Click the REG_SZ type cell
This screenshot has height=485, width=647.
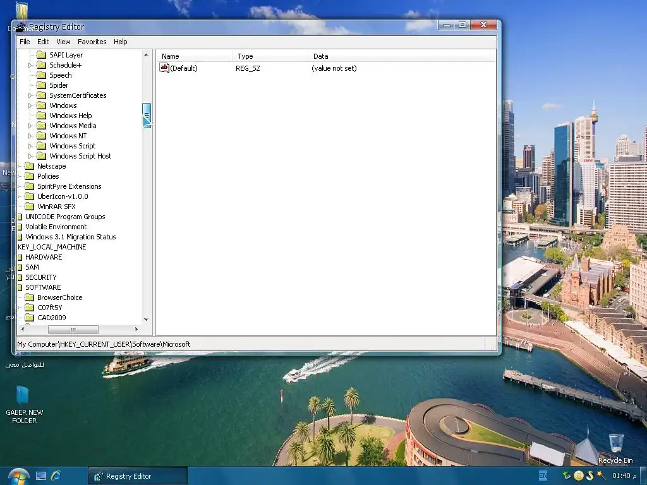click(x=248, y=68)
